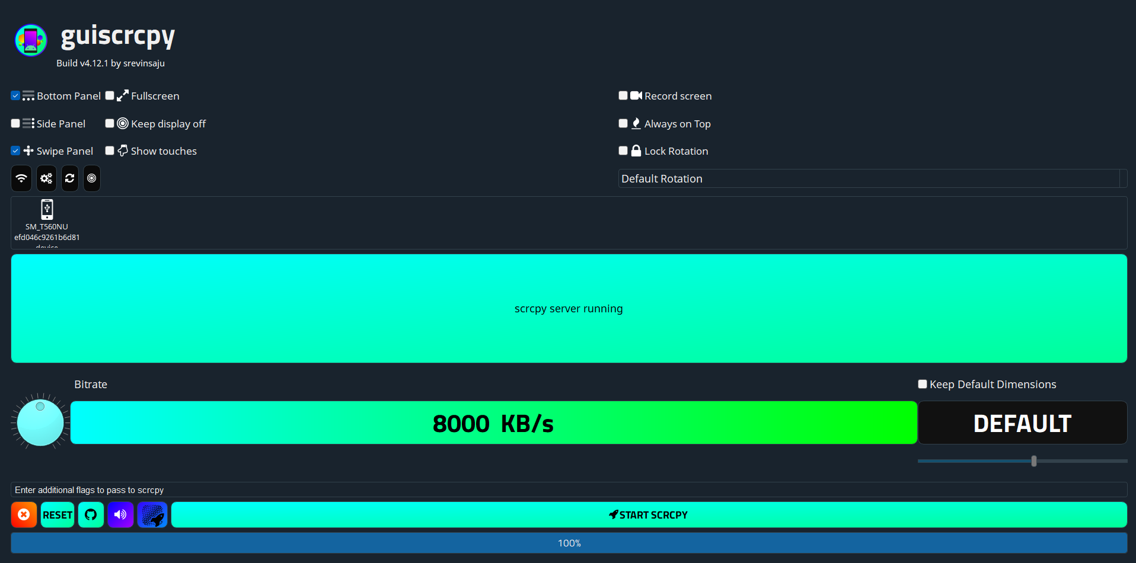Open the Default Rotation dropdown
Viewport: 1136px width, 563px height.
pos(872,178)
